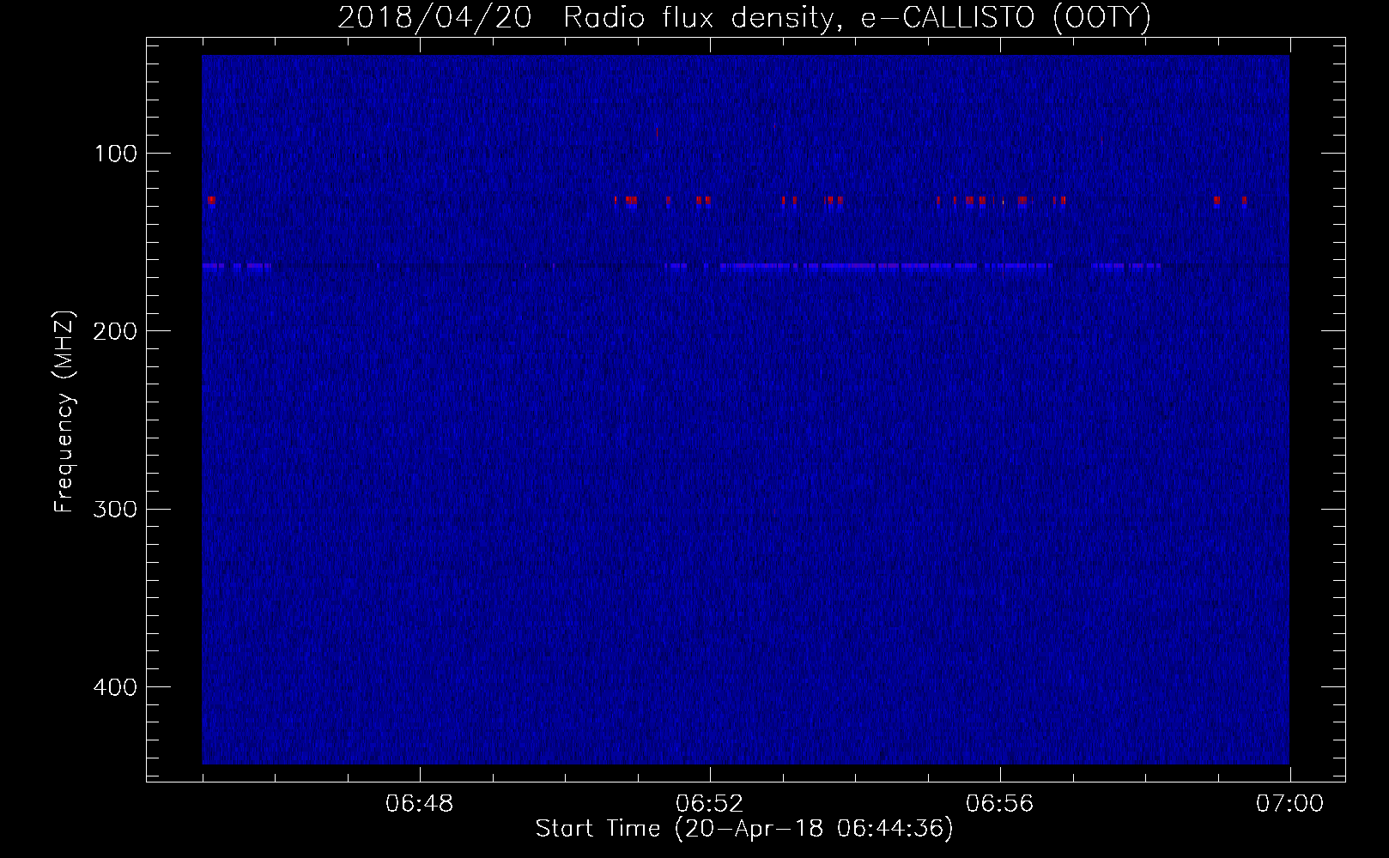Click the 300 frequency tick label
This screenshot has height=858, width=1389.
click(115, 509)
